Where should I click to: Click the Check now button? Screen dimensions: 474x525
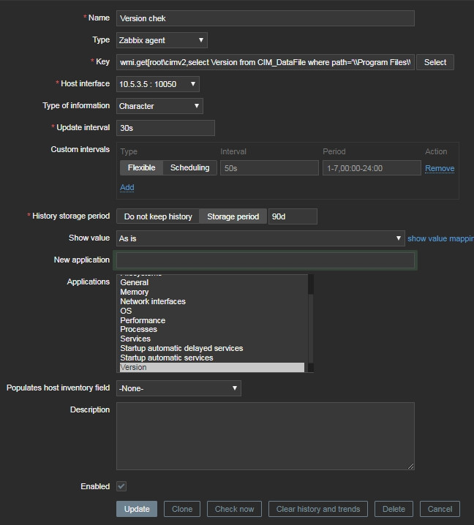coord(235,509)
